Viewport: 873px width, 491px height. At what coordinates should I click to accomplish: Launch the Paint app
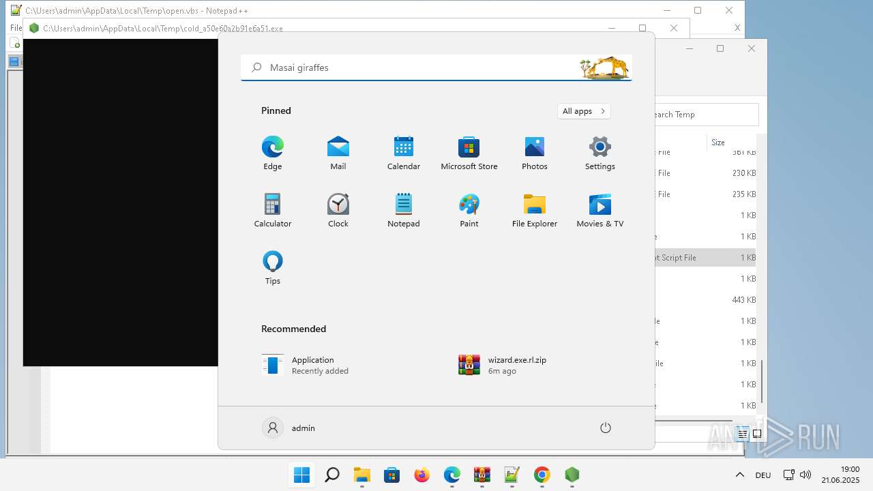click(469, 211)
